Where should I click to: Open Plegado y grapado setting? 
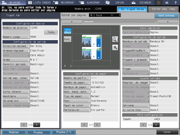136,60
